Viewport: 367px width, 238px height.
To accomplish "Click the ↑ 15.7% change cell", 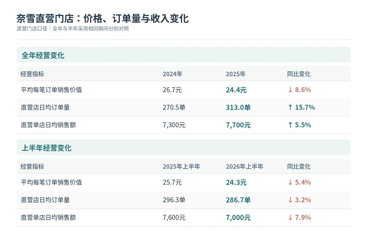I will tap(301, 108).
